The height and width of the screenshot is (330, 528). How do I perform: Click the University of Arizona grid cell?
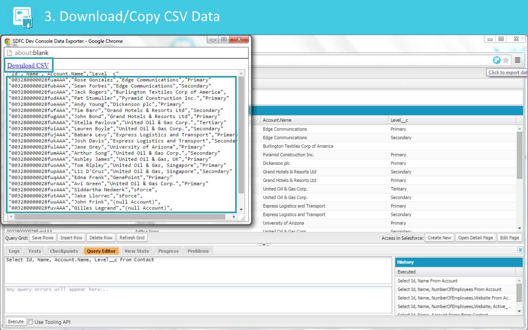(324, 223)
